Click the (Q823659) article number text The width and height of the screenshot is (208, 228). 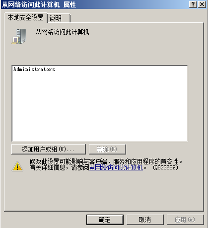click(166, 167)
